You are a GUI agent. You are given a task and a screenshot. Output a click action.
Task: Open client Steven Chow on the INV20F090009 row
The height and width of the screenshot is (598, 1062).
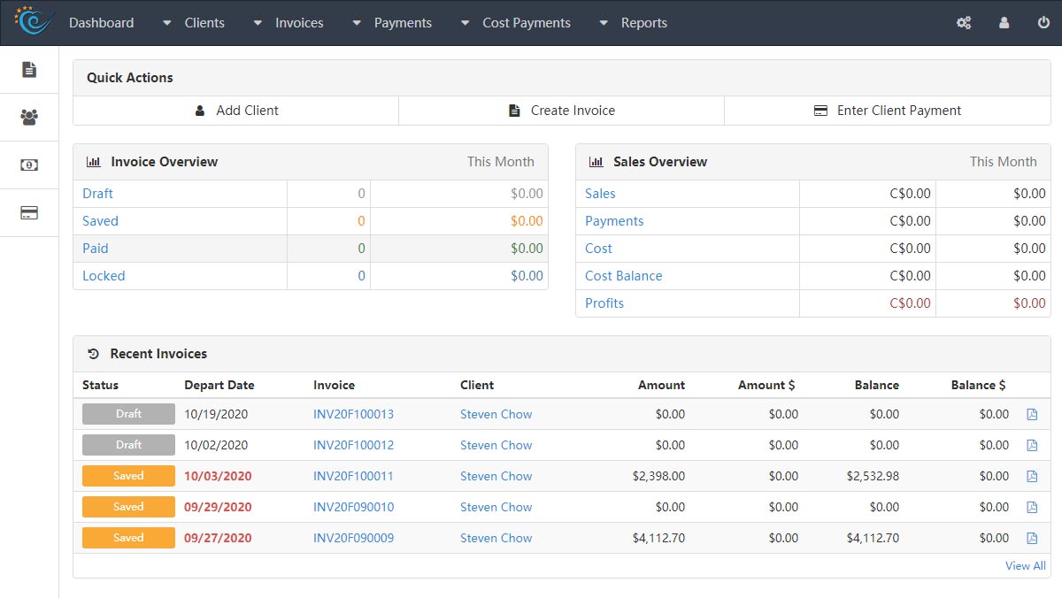pos(496,538)
